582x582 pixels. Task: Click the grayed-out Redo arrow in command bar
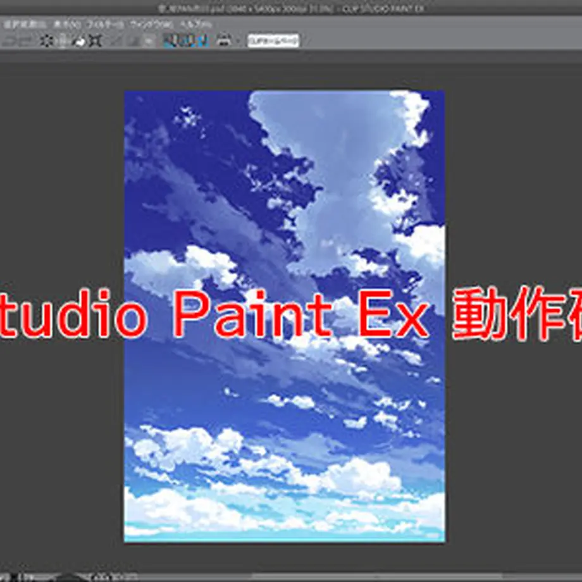pyautogui.click(x=27, y=40)
